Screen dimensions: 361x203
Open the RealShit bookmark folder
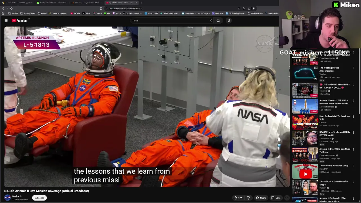pyautogui.click(x=13, y=13)
